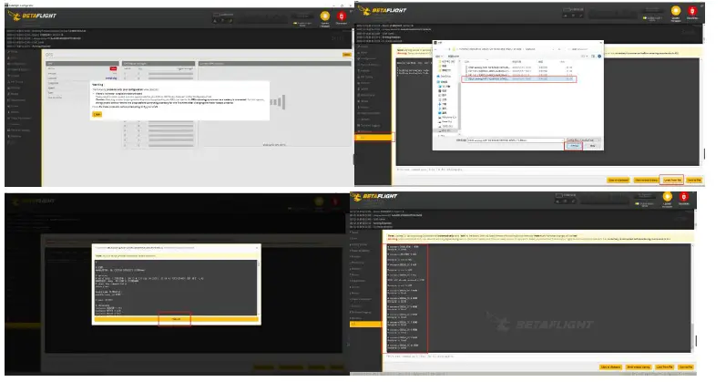Open the file type dropdown in the Open dialog
Viewport: 726px width, 382px height.
(x=583, y=139)
